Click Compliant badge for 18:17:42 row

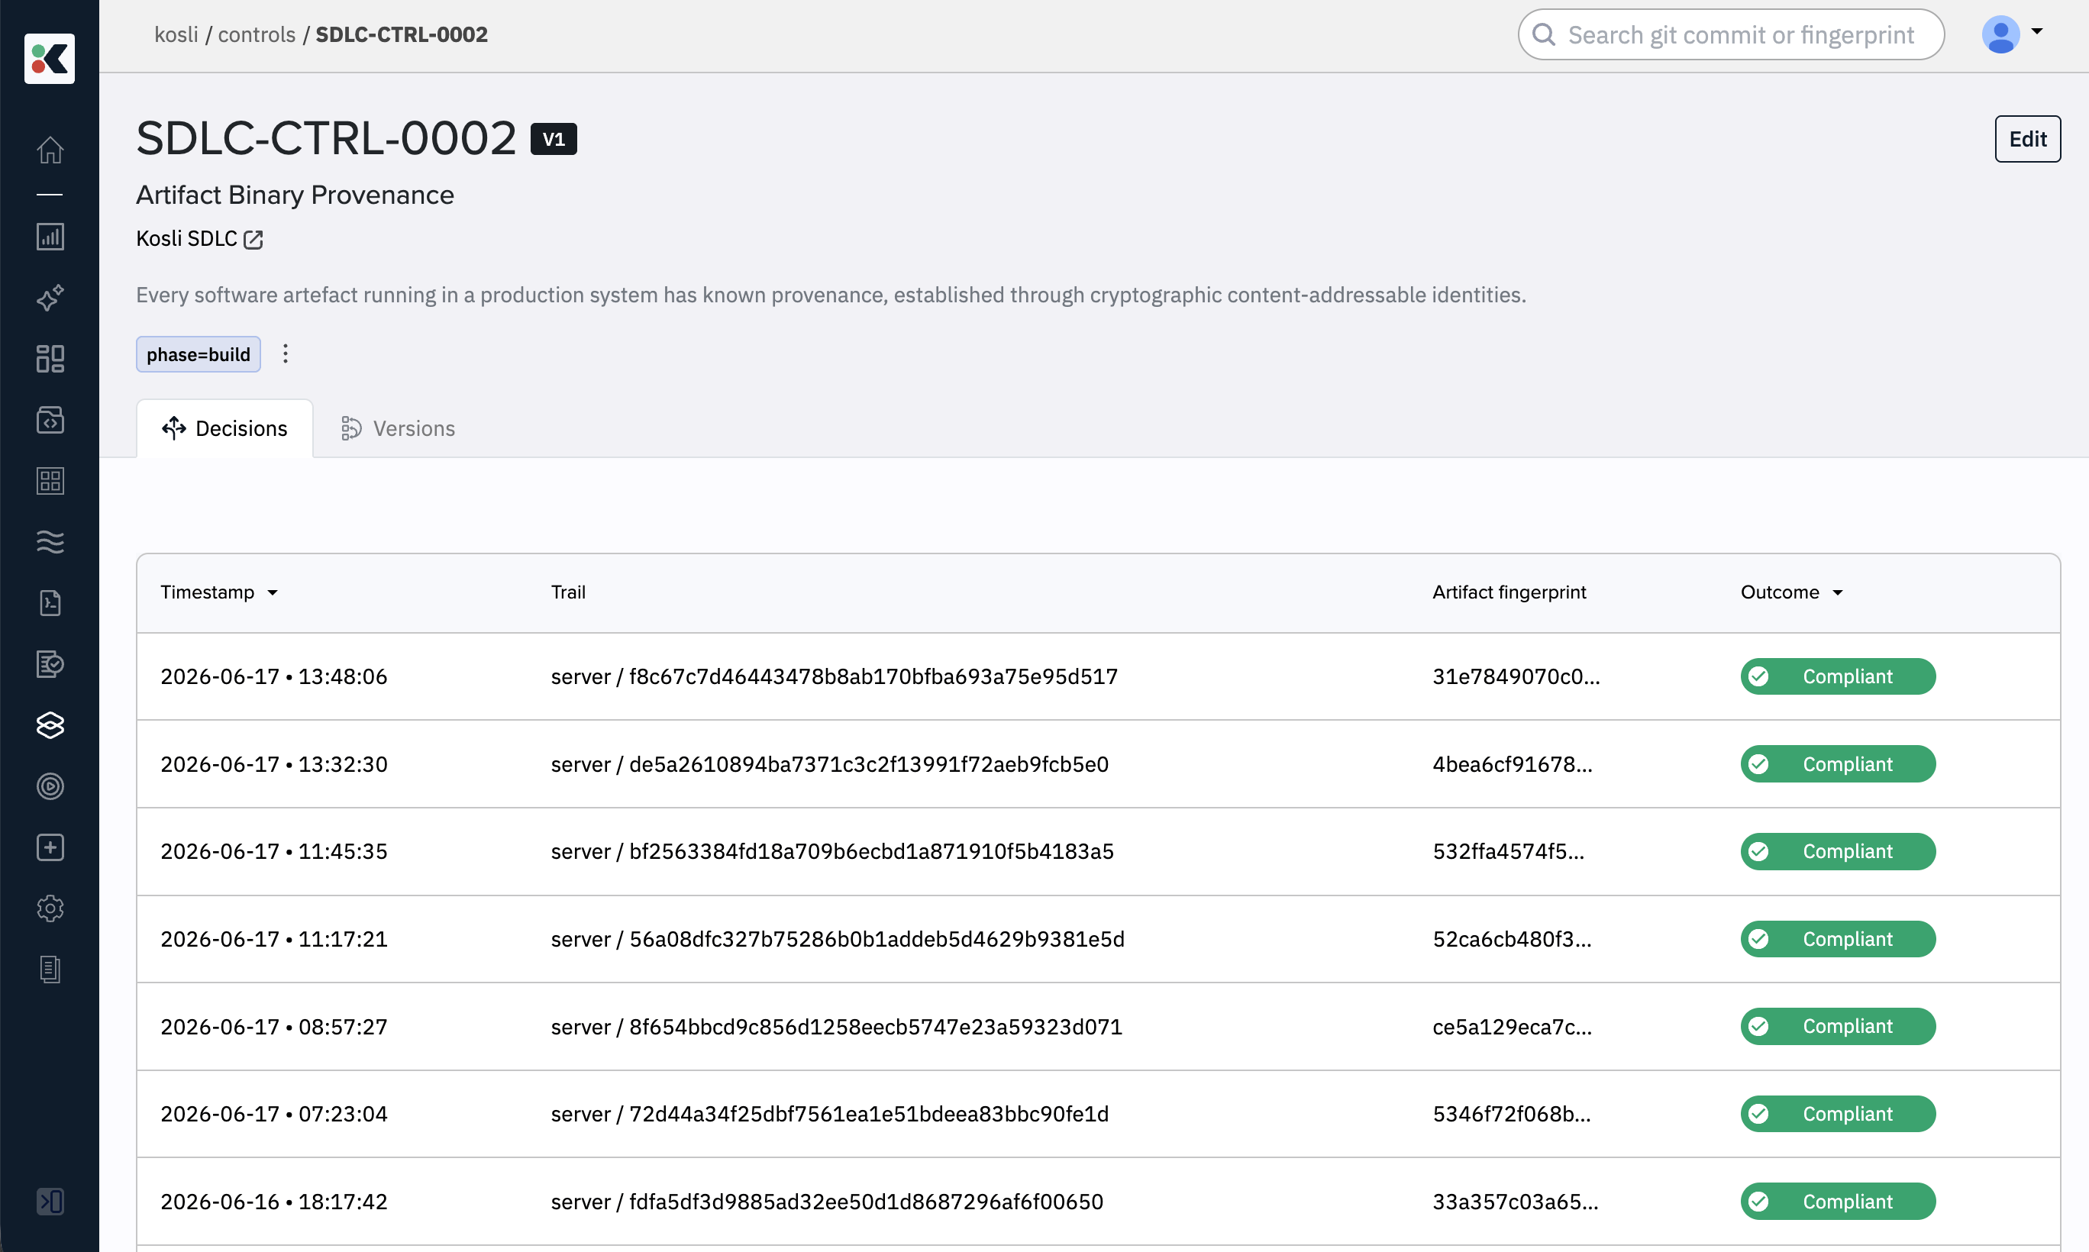click(1838, 1202)
